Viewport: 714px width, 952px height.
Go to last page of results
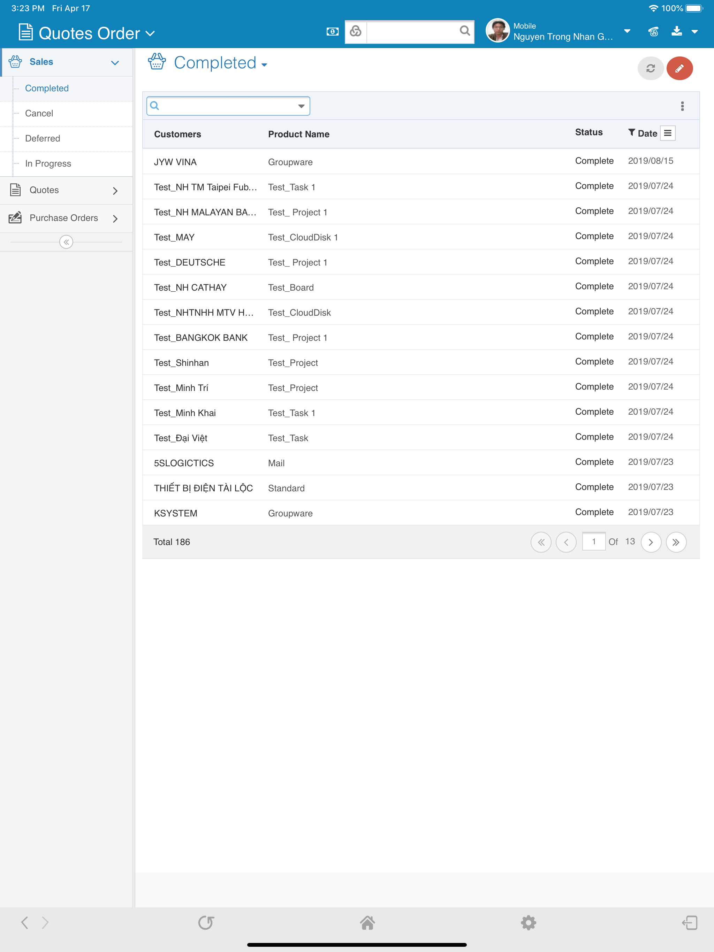click(x=676, y=542)
